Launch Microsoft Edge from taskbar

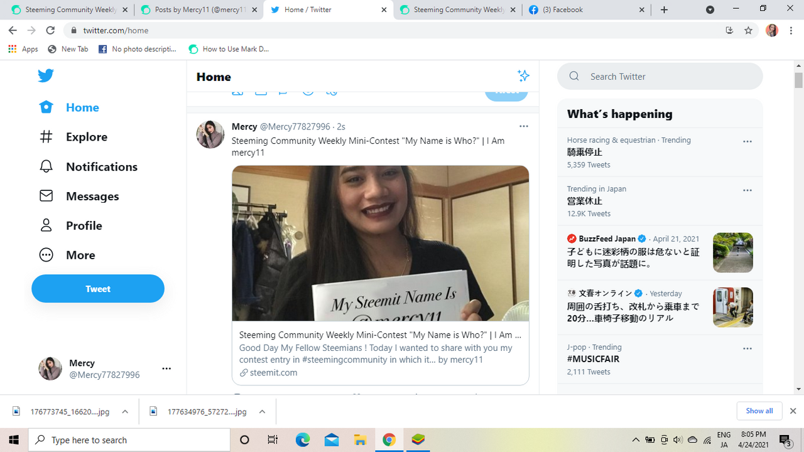[303, 440]
